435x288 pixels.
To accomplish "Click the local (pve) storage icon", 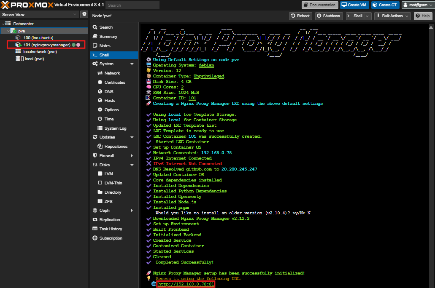I will pyautogui.click(x=19, y=59).
